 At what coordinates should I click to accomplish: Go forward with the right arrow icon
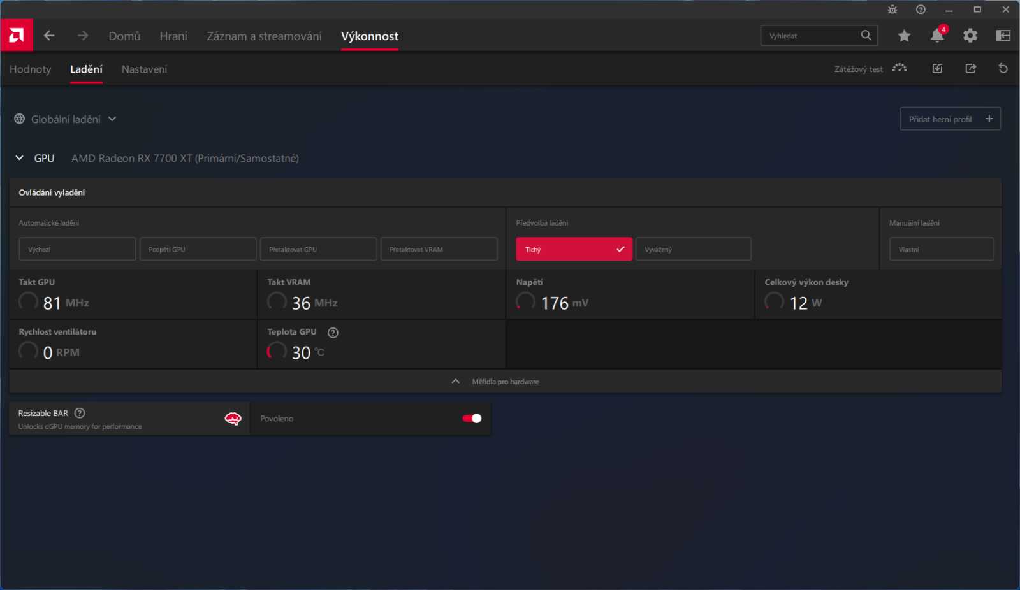click(83, 36)
